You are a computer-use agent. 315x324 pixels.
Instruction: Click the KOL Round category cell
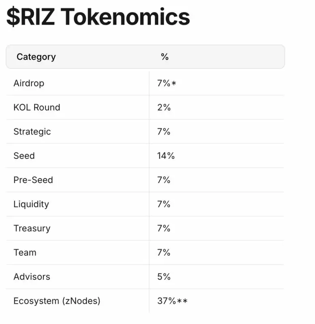pyautogui.click(x=37, y=107)
